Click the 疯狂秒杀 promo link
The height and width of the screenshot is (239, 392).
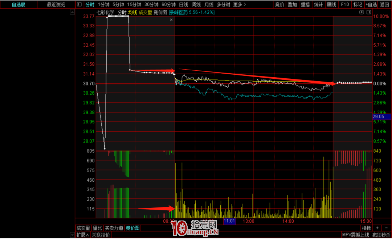tap(381, 235)
